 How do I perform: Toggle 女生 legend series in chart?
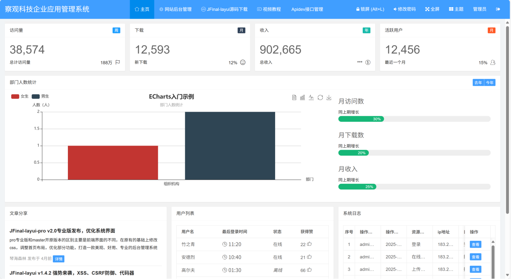[x=19, y=96]
